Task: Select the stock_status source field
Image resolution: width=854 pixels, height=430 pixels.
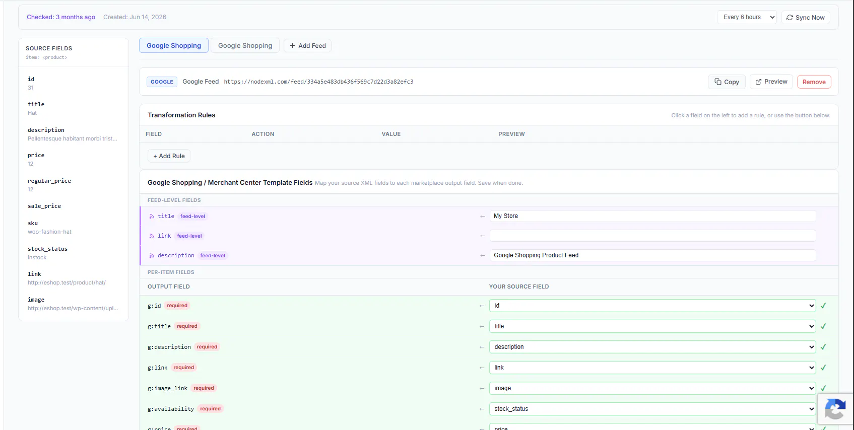Action: pyautogui.click(x=74, y=253)
